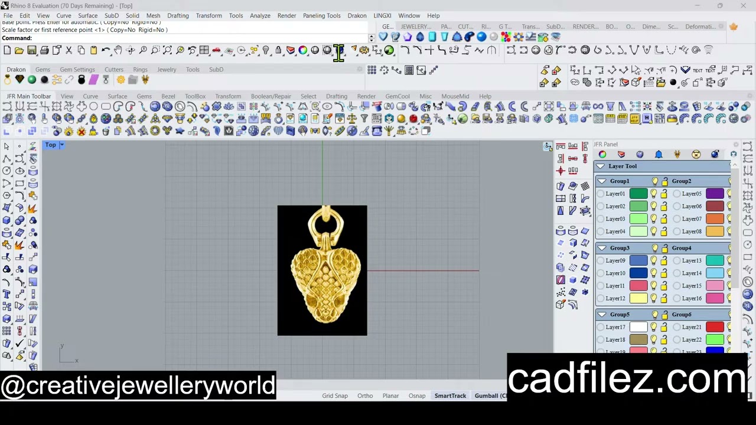Screen dimensions: 756x425
Task: Click the layers stack icon in JFR Panel
Action: (x=621, y=155)
